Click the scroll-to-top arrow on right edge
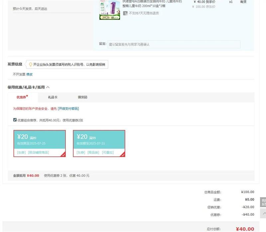This screenshot has width=266, height=232. coord(263,213)
